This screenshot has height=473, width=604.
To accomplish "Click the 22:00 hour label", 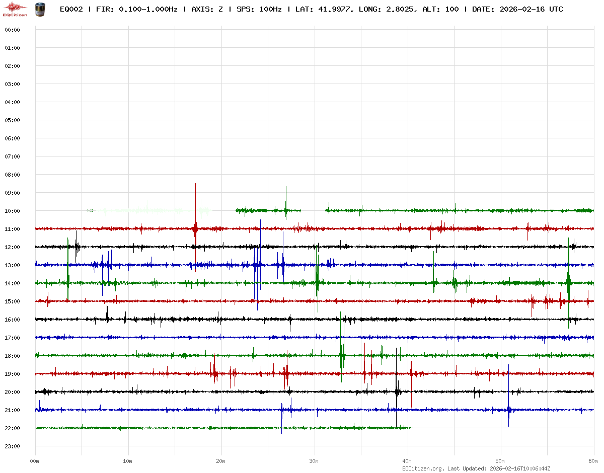I will (x=12, y=428).
